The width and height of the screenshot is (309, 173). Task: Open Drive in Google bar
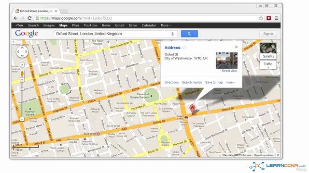tap(133, 25)
